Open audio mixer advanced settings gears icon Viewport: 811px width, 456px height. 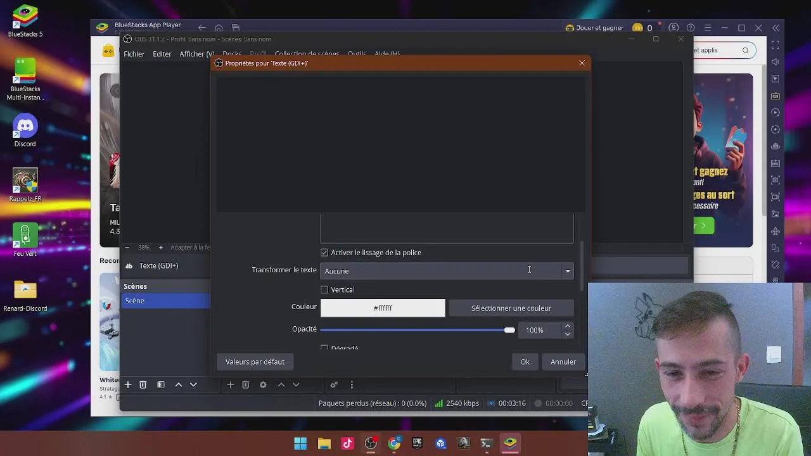coord(334,384)
